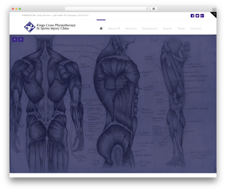The width and height of the screenshot is (226, 191).
Task: Open the Sports menu item
Action: coord(167,28)
